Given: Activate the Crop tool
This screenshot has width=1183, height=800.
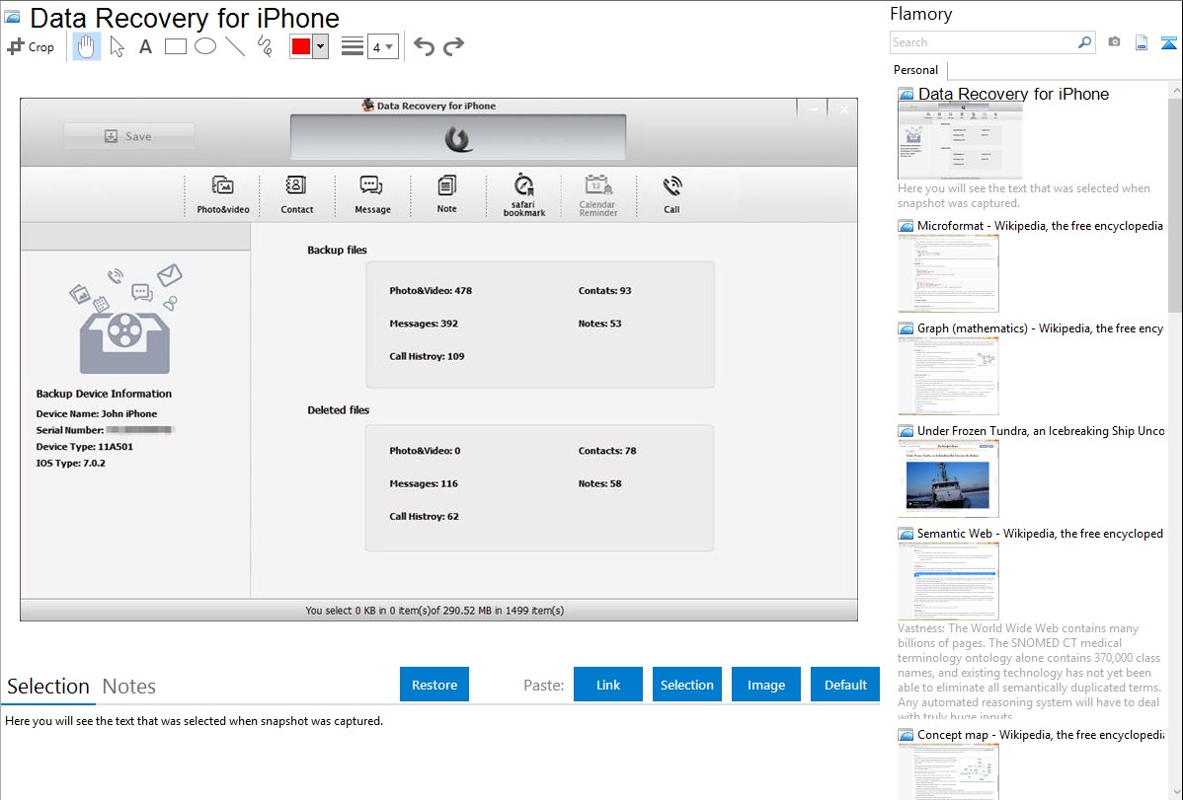Looking at the screenshot, I should point(31,46).
